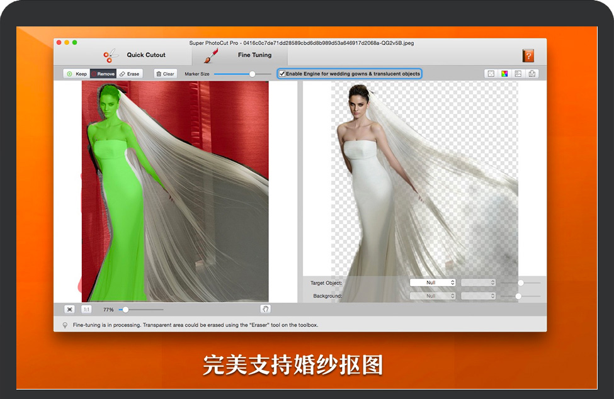Click the export result icon
Image resolution: width=614 pixels, height=399 pixels.
[x=532, y=74]
